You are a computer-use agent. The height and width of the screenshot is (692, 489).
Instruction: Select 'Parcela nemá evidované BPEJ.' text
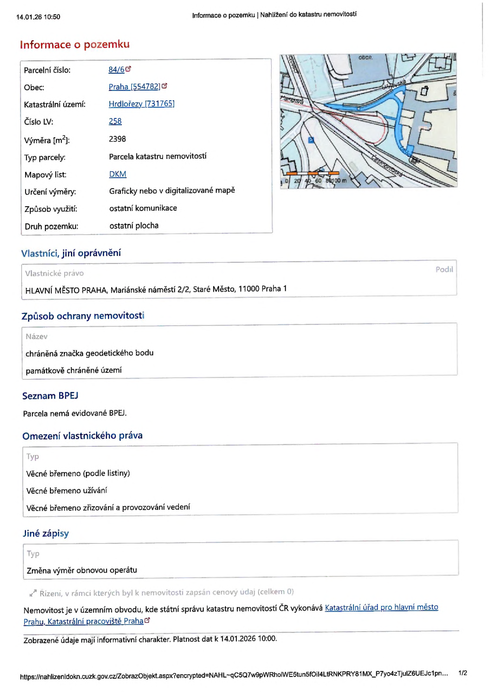coord(75,413)
